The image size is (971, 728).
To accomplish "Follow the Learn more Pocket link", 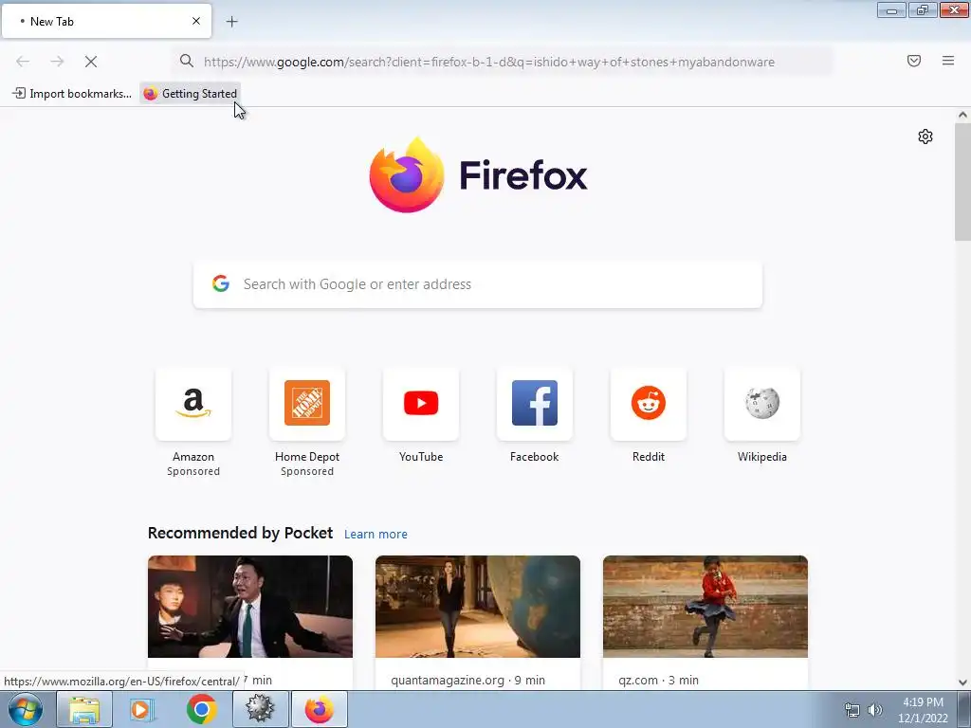I will pos(376,535).
